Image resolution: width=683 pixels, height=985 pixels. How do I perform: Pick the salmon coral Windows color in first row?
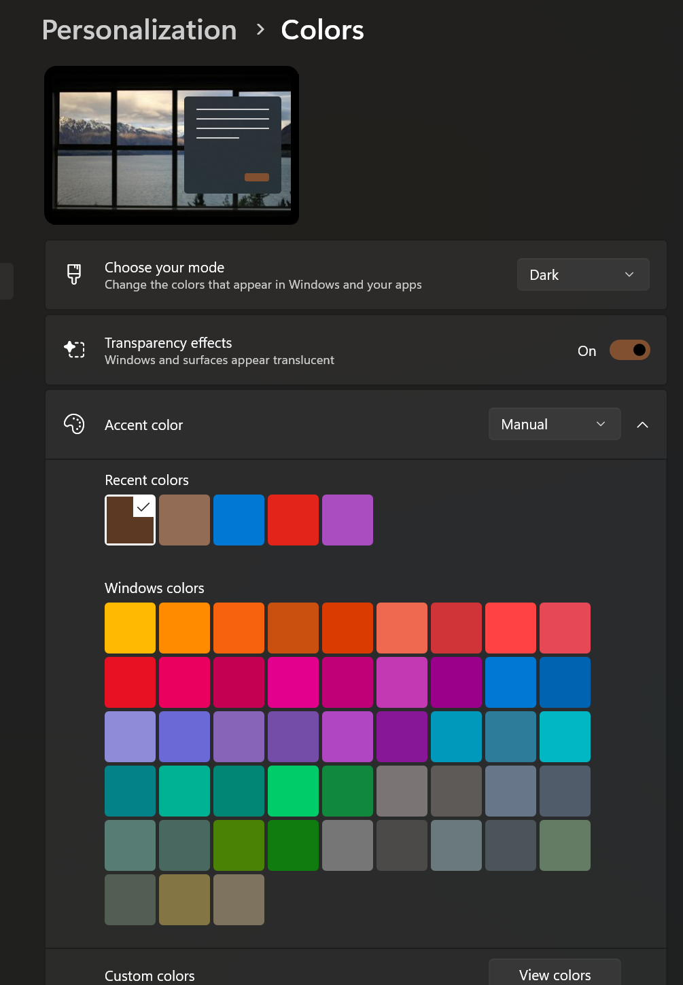[x=402, y=628]
